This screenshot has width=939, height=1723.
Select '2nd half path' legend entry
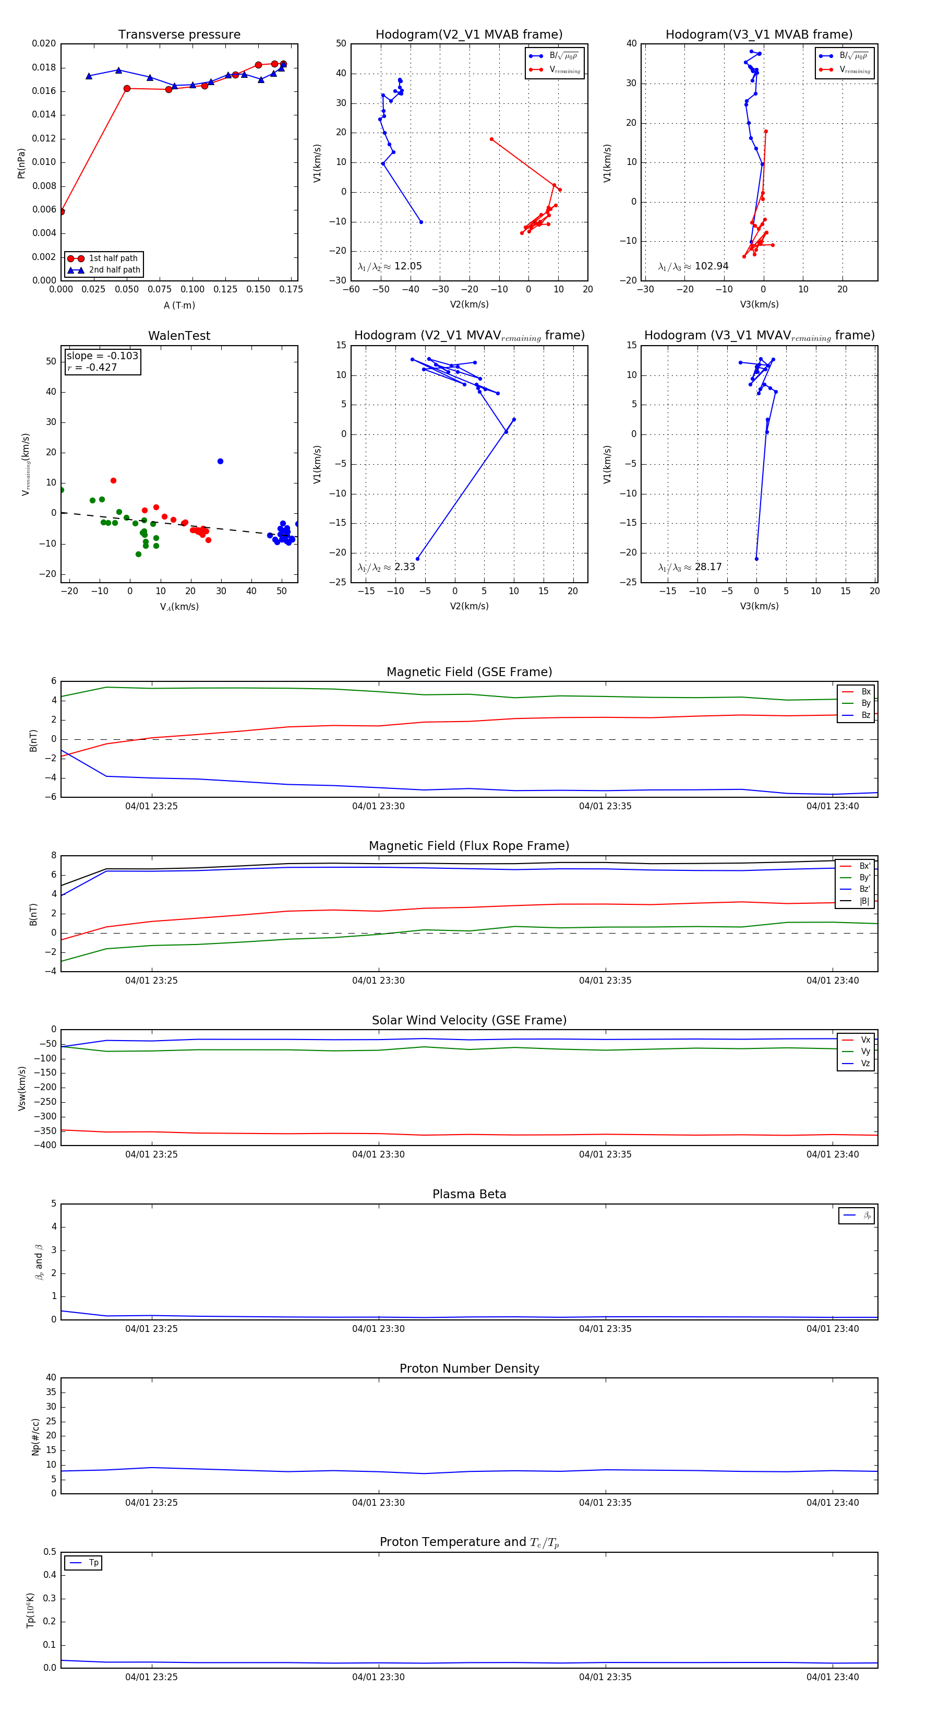click(104, 270)
